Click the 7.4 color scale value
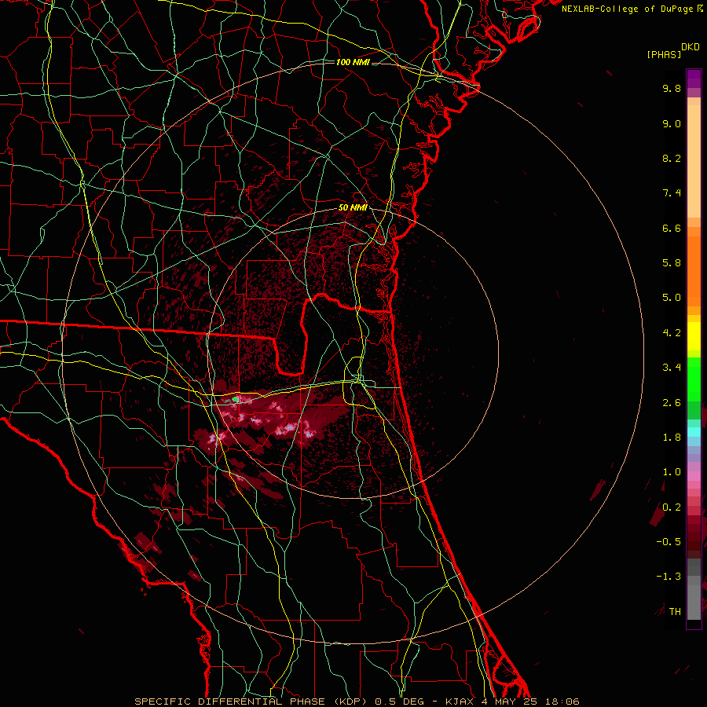This screenshot has width=707, height=707. (x=672, y=193)
